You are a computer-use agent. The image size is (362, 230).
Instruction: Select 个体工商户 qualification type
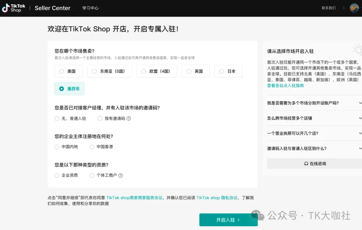(x=103, y=175)
